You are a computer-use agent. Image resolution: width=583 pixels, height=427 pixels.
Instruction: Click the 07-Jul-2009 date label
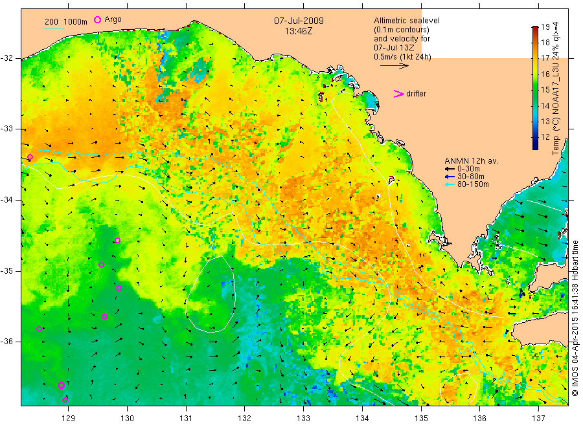click(x=299, y=21)
